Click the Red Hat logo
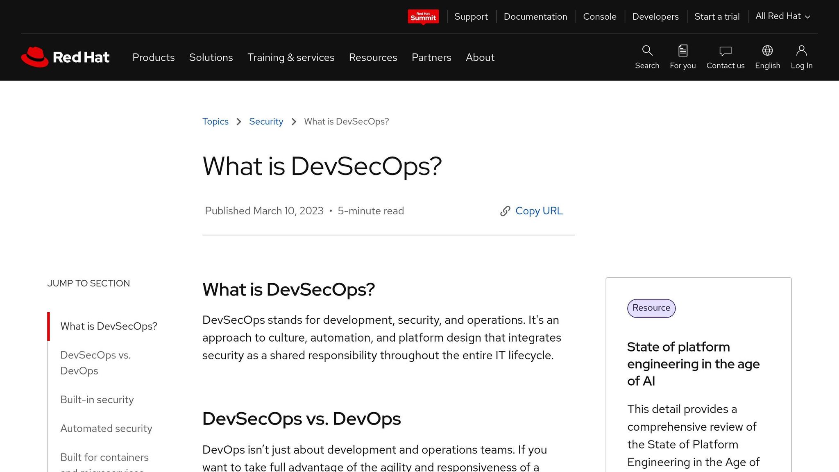This screenshot has width=839, height=472. coord(65,57)
